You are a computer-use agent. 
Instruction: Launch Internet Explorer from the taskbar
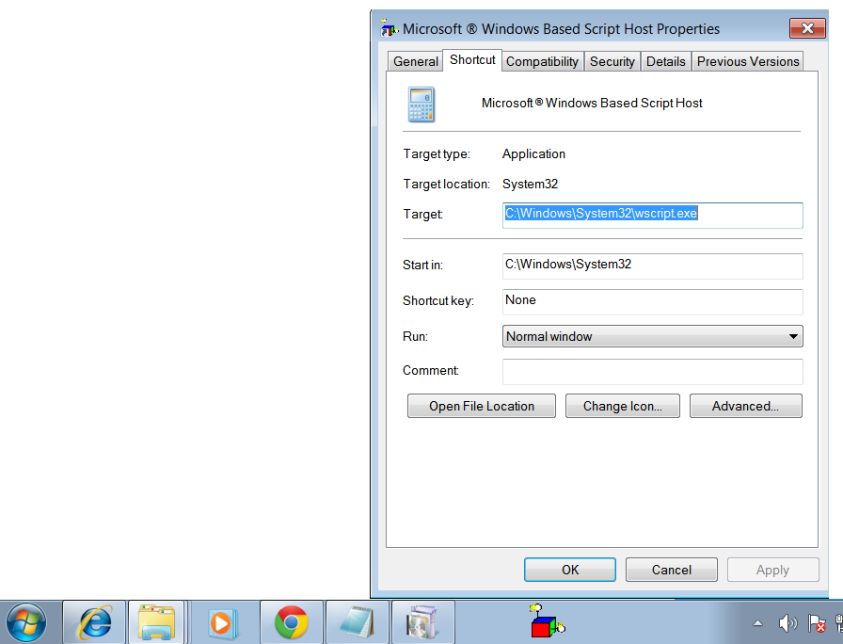(94, 622)
